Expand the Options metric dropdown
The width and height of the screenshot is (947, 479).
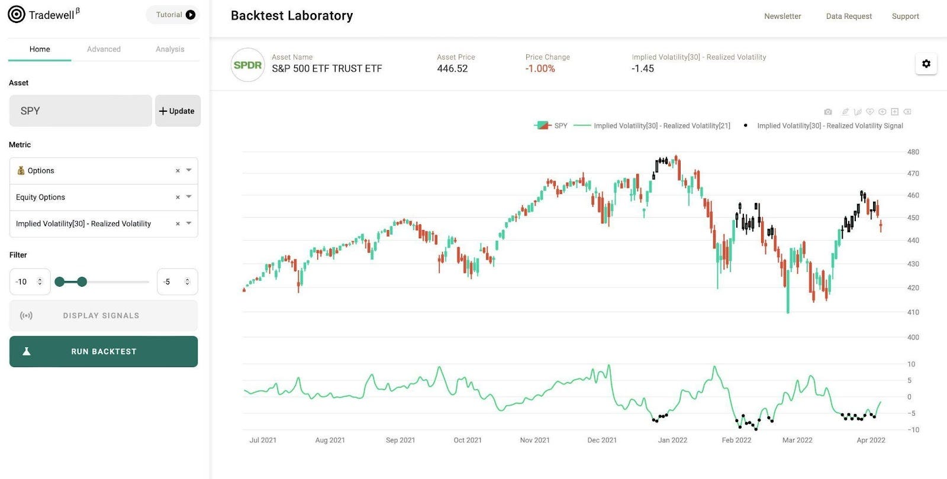point(189,170)
